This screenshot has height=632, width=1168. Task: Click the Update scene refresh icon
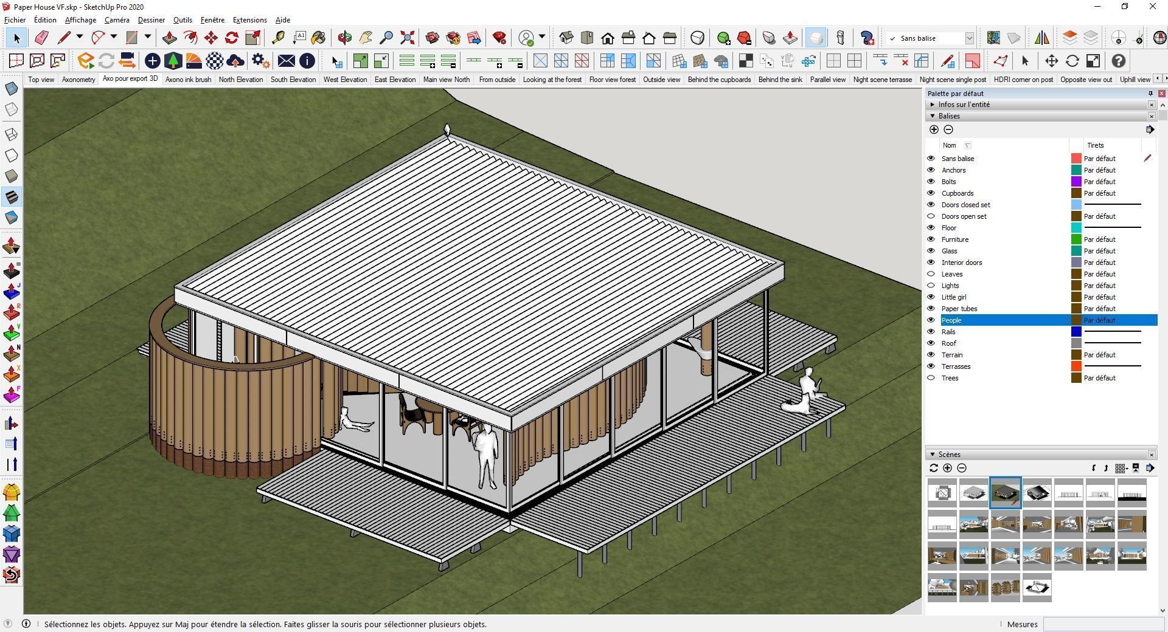point(934,468)
